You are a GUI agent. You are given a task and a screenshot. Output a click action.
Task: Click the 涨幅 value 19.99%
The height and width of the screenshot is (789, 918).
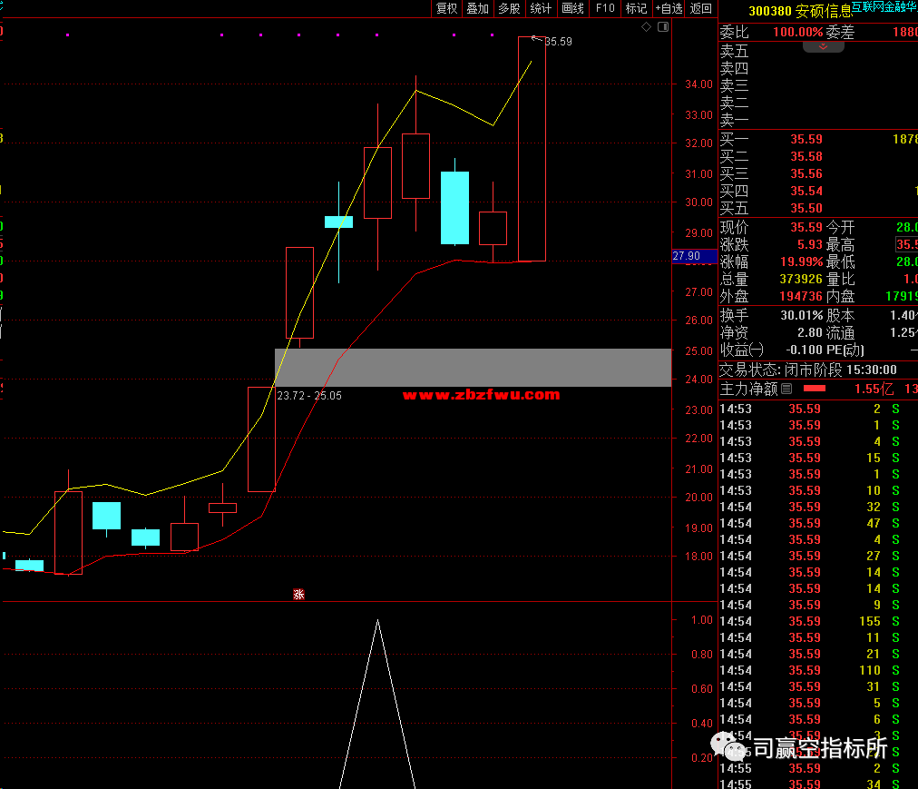(x=802, y=262)
